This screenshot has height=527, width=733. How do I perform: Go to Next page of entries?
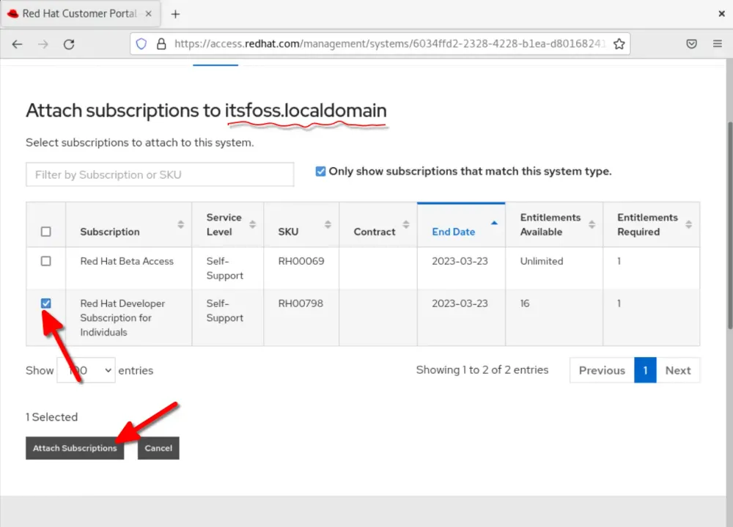(x=678, y=370)
